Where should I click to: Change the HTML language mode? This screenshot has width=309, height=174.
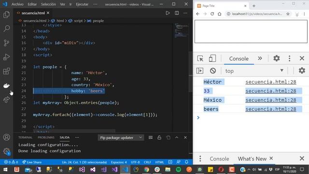(160, 162)
